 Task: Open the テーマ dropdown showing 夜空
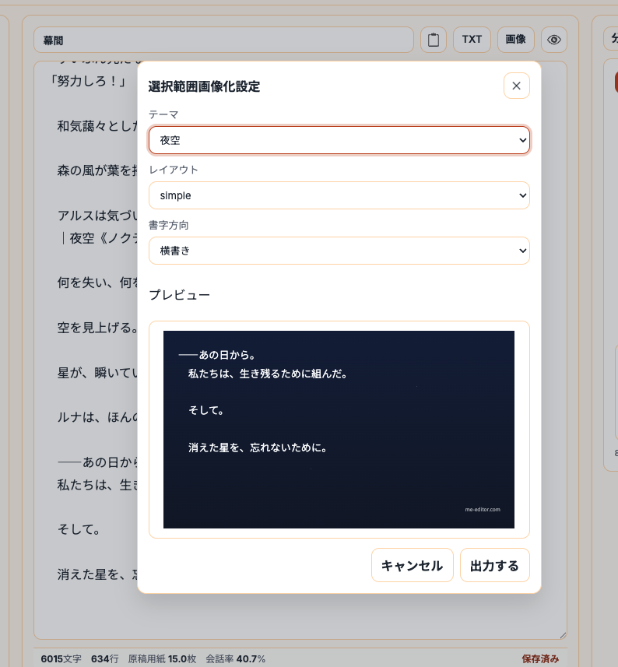pyautogui.click(x=339, y=140)
